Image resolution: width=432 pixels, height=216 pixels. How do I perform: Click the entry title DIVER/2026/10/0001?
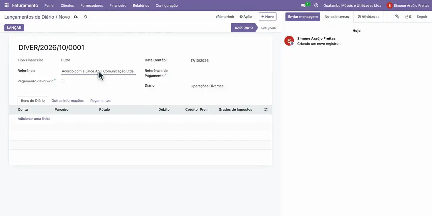tap(51, 48)
